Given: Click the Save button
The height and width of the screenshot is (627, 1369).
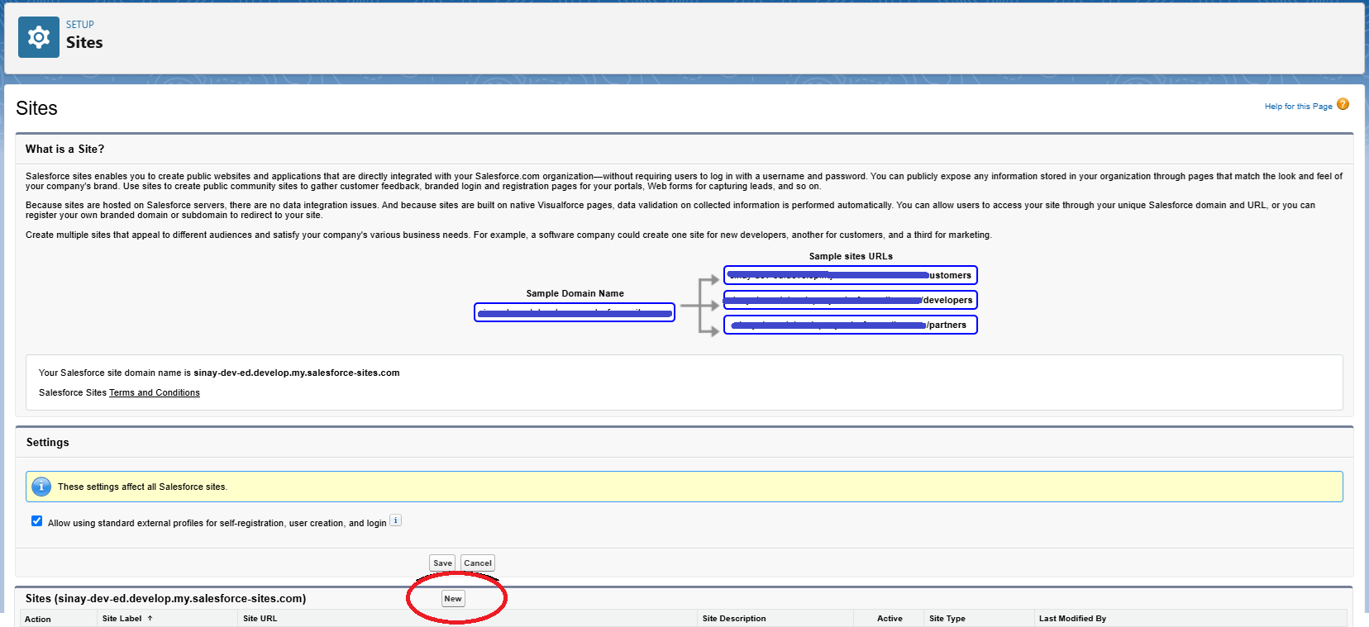Looking at the screenshot, I should pos(442,563).
